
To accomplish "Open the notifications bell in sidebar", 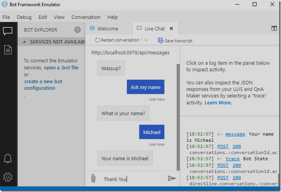I will click(8, 159).
